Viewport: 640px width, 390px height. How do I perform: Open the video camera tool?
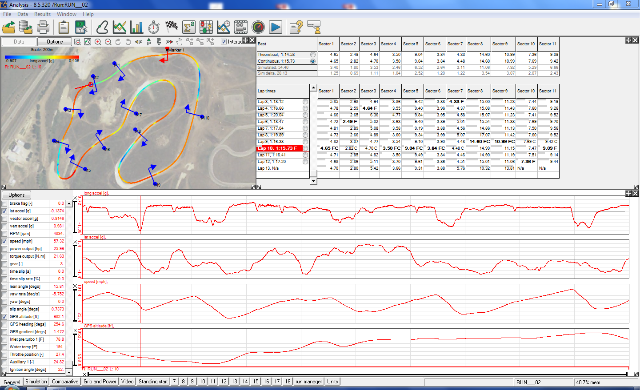click(241, 28)
